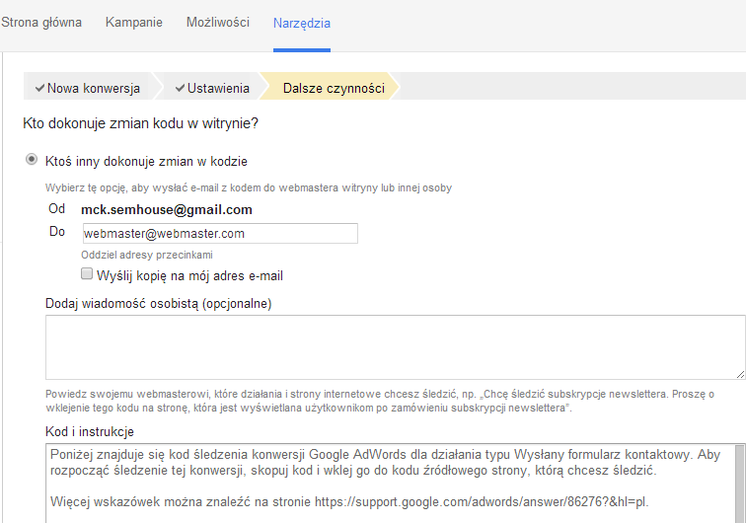Click the 'Kto dokonuje zmian kodu' heading

click(140, 123)
